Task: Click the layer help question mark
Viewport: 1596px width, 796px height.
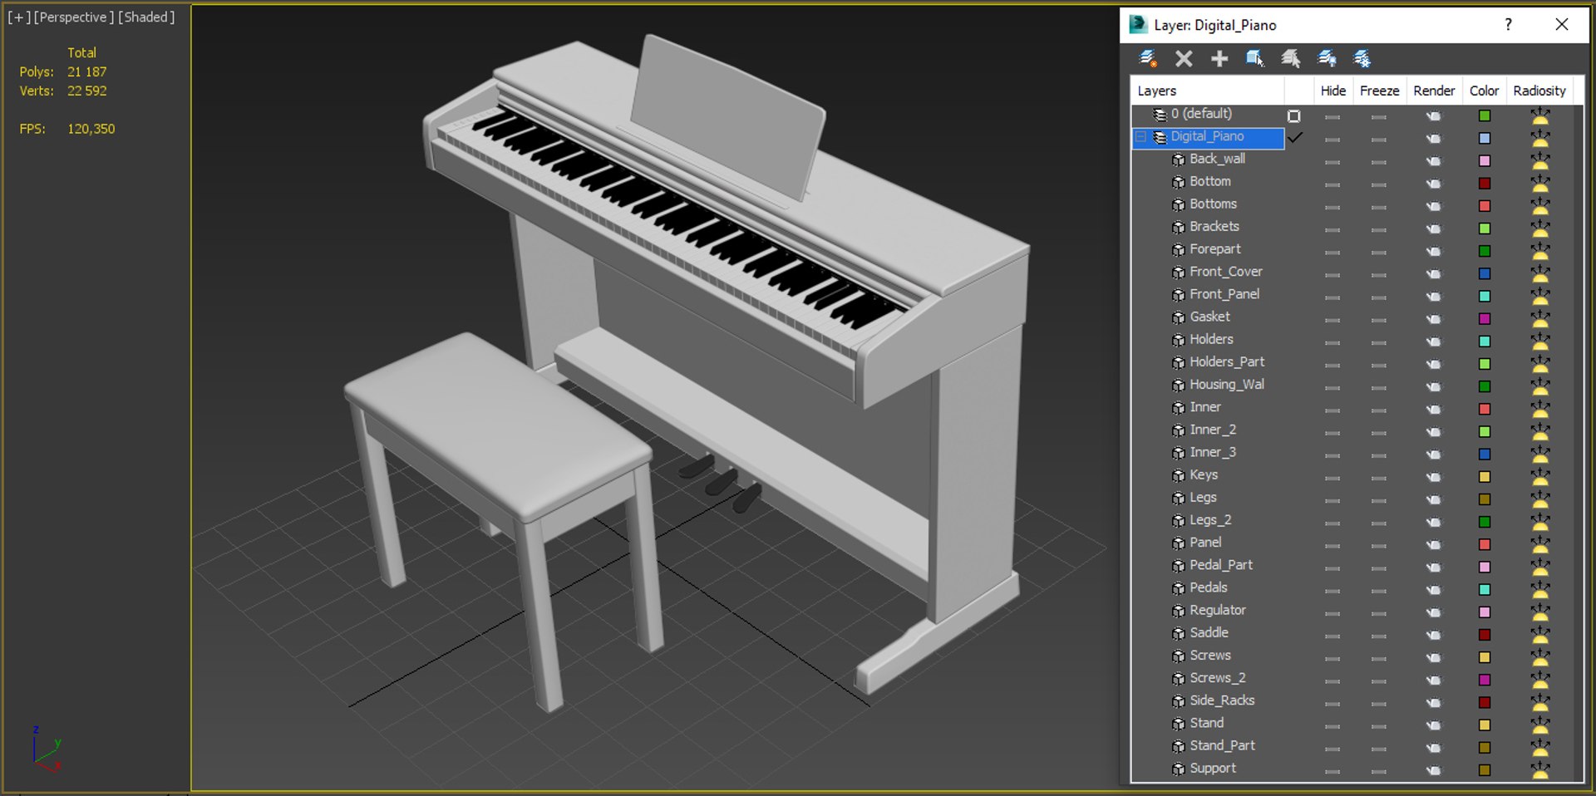Action: (1509, 25)
